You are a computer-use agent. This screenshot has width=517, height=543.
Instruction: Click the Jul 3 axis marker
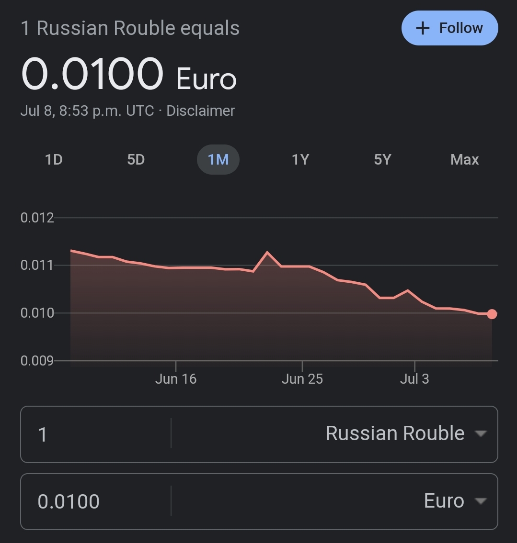click(414, 379)
